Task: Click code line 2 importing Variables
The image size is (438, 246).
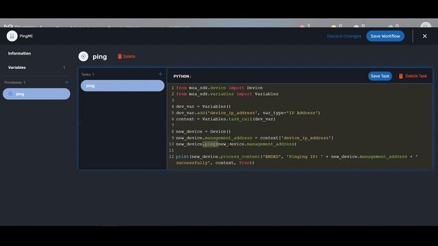Action: coord(227,94)
